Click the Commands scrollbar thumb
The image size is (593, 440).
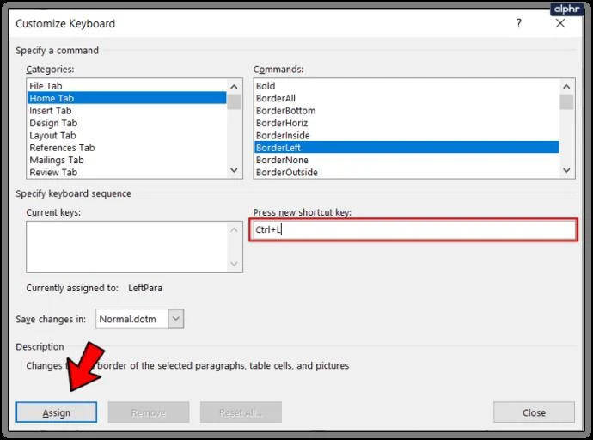click(566, 101)
